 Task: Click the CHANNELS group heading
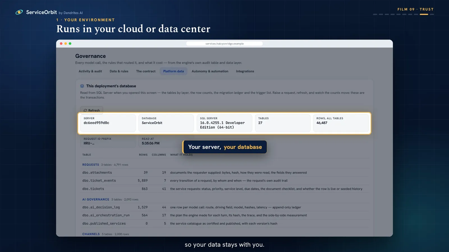[x=91, y=234]
